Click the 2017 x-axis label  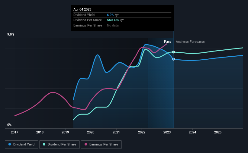click(14, 132)
